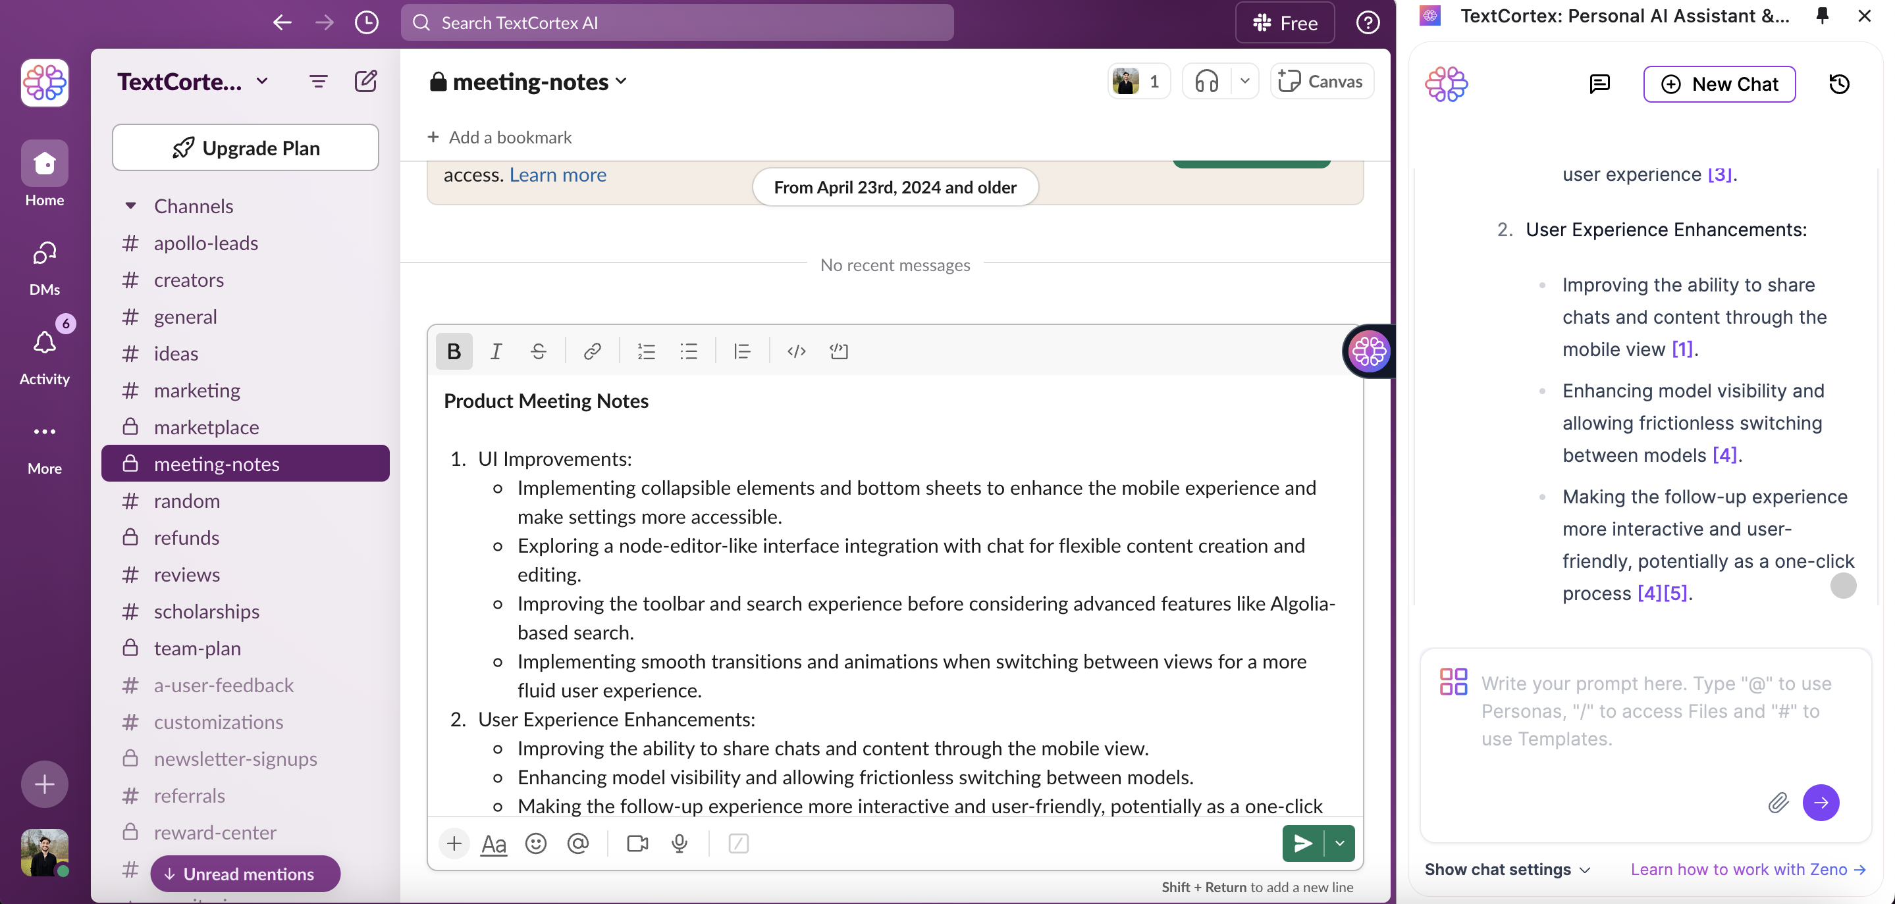Open chat history in TextCortex panel
Screen dimensions: 1895x904
click(x=1839, y=84)
